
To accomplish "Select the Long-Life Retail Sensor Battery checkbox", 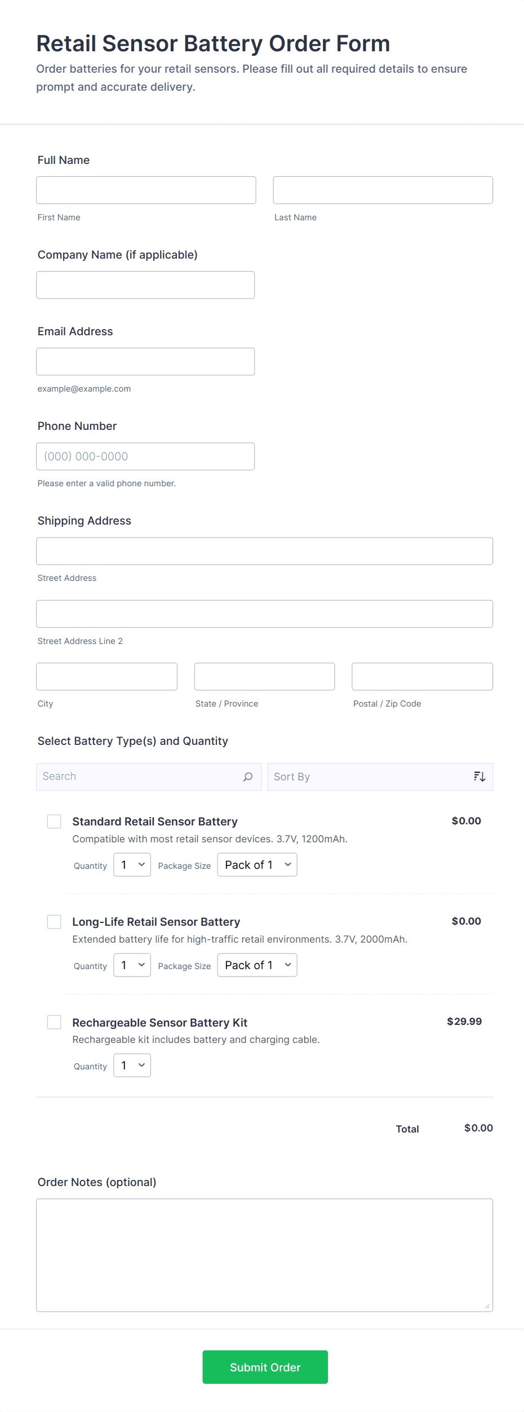I will tap(54, 921).
